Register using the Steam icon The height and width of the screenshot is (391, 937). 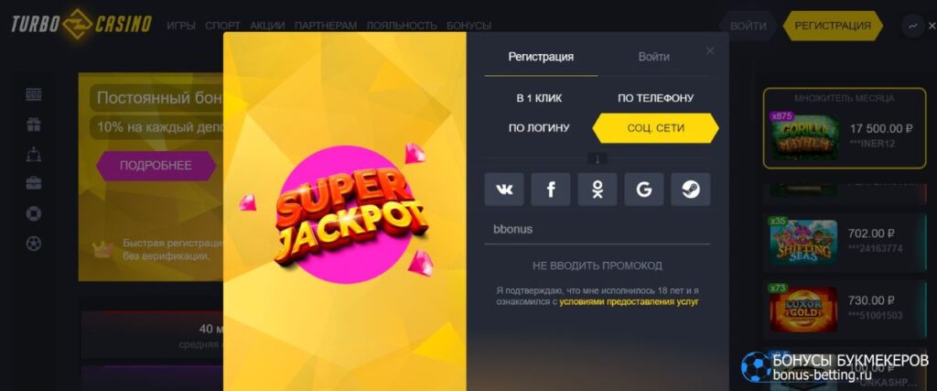click(691, 190)
